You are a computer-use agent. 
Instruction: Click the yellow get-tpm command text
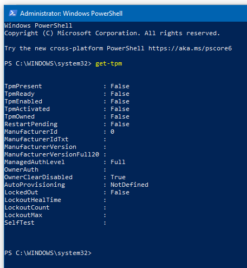pos(109,63)
